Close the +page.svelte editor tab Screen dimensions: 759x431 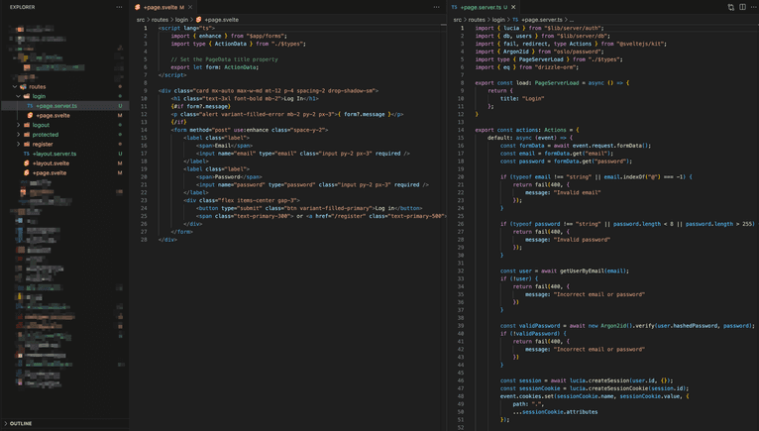coord(190,7)
